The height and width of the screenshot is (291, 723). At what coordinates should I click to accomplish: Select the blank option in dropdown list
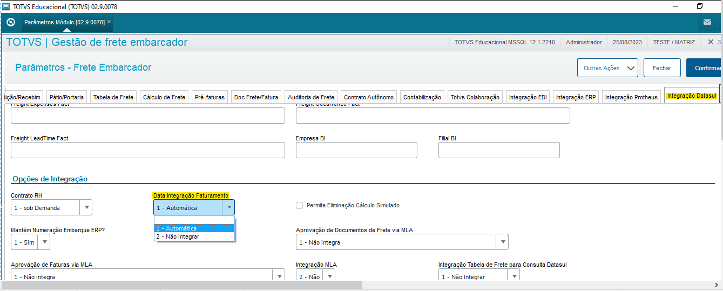pos(194,220)
